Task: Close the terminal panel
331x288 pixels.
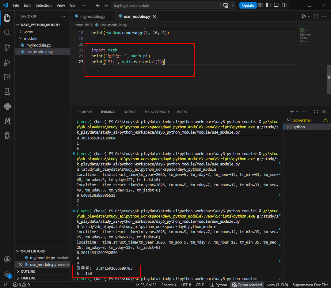Action: [324, 112]
